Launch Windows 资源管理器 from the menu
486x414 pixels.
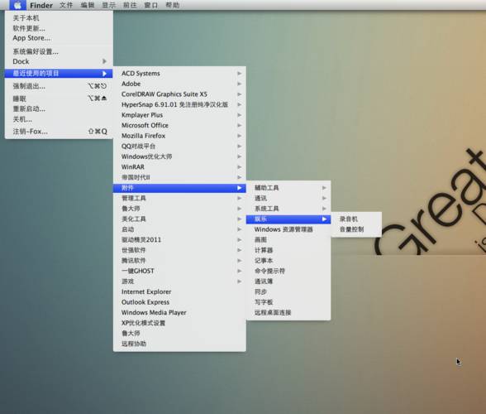(x=288, y=229)
